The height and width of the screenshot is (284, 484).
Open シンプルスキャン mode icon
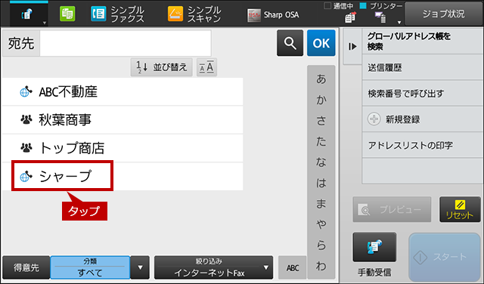[x=175, y=14]
